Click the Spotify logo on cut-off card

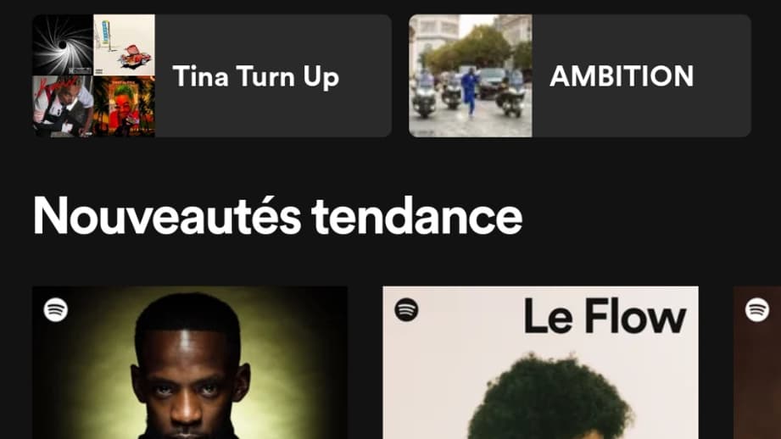pyautogui.click(x=757, y=309)
